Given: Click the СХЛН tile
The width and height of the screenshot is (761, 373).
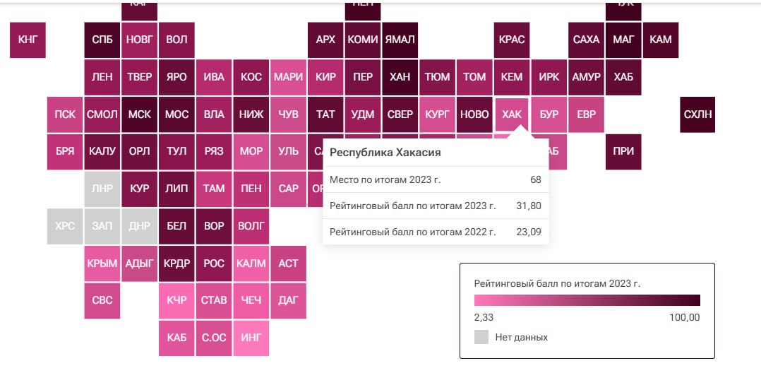Looking at the screenshot, I should [x=697, y=114].
